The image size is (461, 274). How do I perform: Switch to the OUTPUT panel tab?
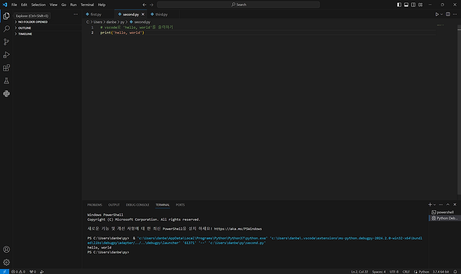click(x=114, y=205)
